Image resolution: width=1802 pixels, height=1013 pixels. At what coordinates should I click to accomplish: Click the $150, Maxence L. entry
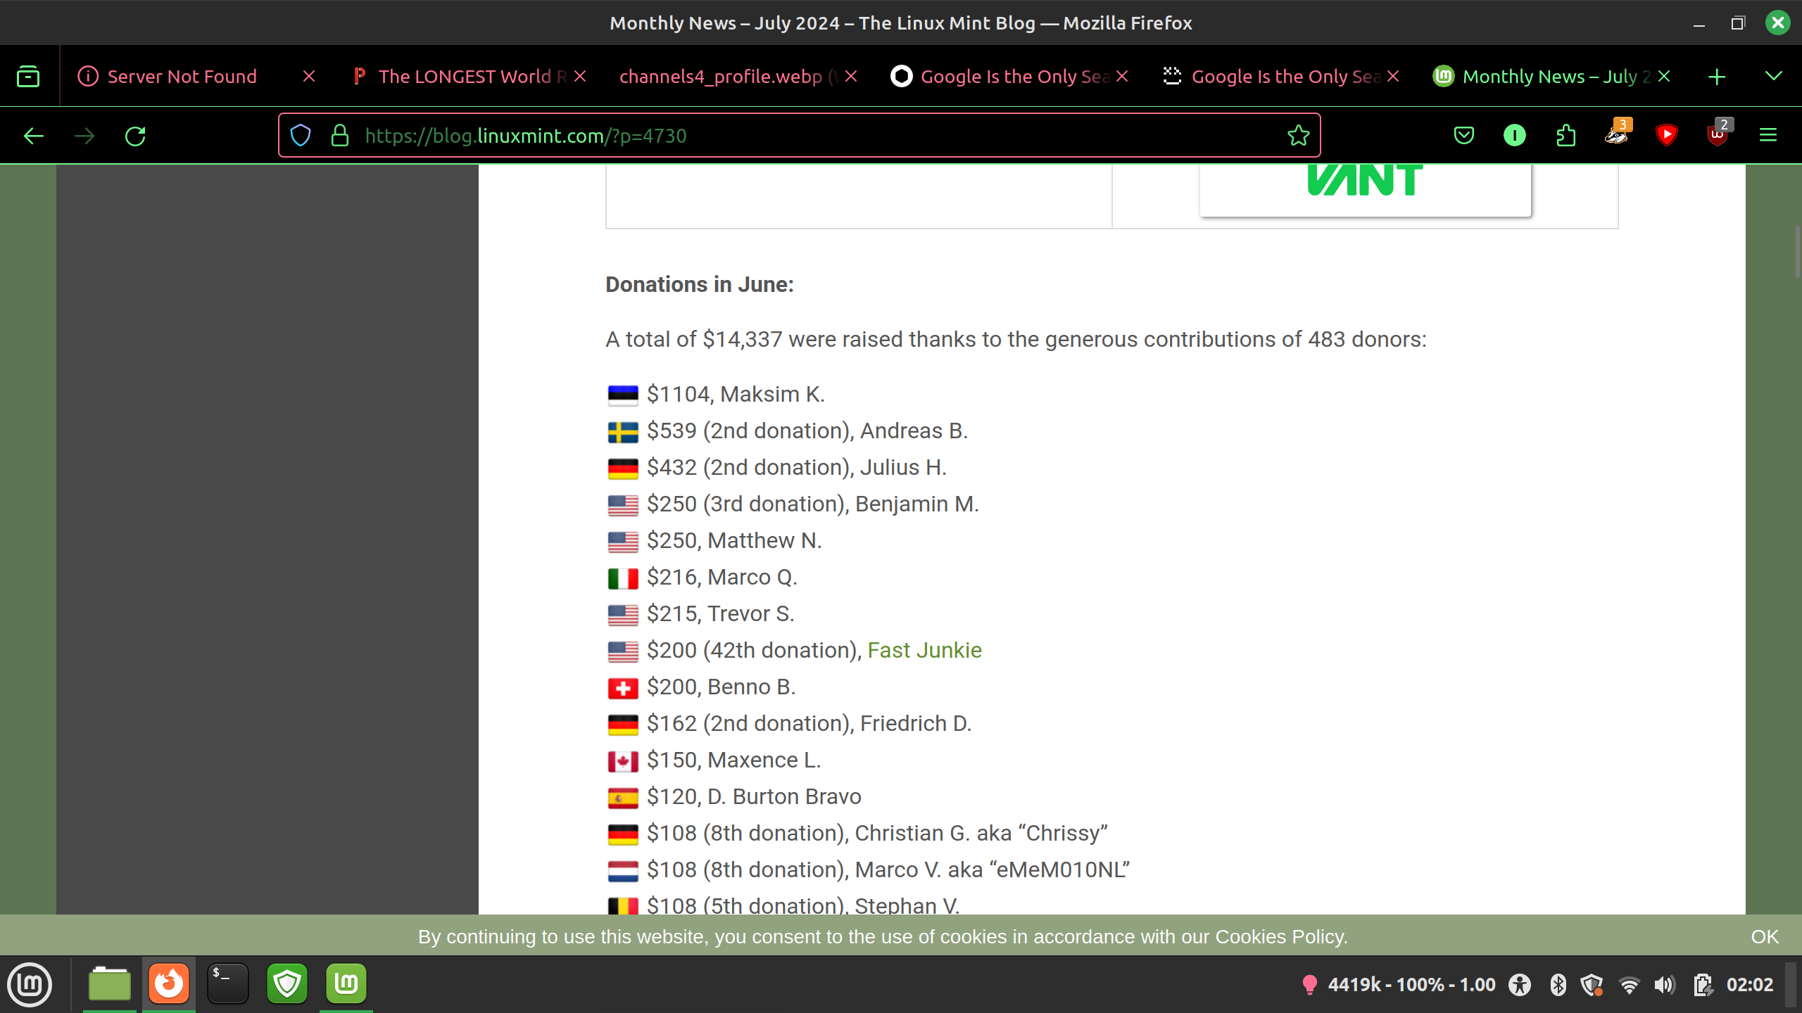[x=734, y=760]
